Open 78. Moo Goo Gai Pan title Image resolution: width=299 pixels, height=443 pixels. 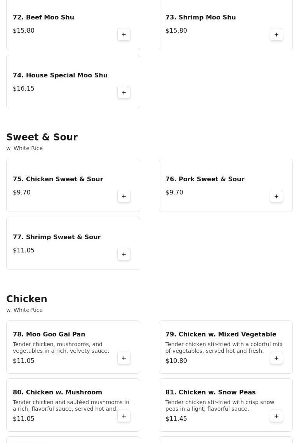[49, 334]
